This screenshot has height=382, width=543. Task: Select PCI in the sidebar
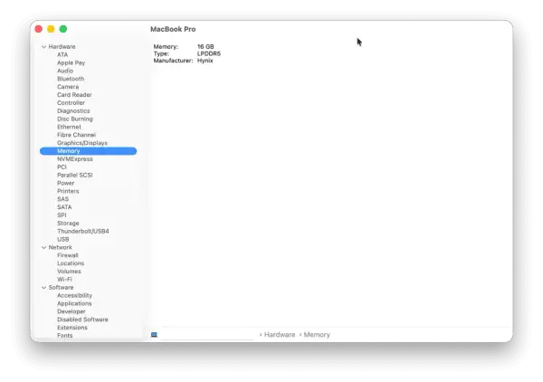click(62, 167)
